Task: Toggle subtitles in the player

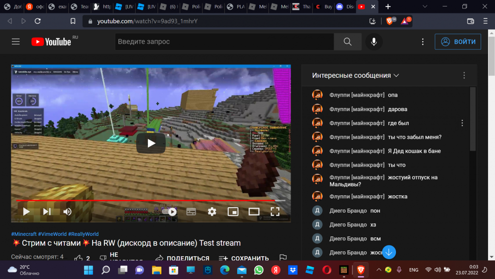Action: (191, 212)
